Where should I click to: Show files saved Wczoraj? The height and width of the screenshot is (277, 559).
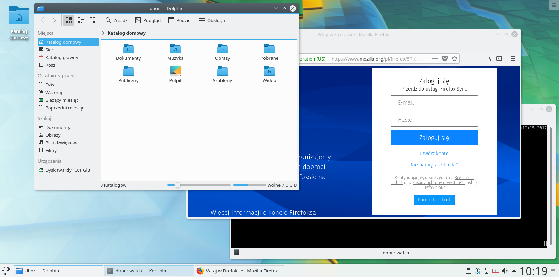tap(68, 92)
